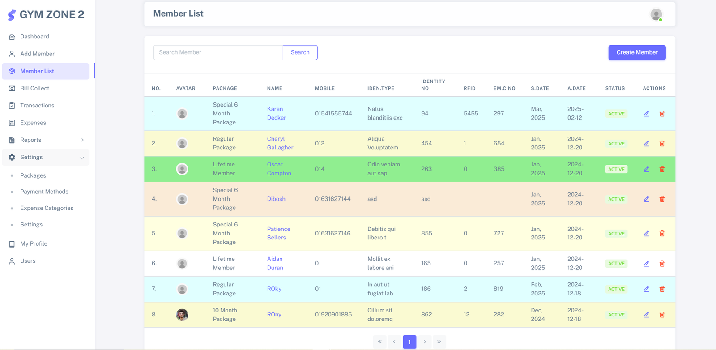Collapse the Settings menu section
This screenshot has width=716, height=350.
(82, 158)
